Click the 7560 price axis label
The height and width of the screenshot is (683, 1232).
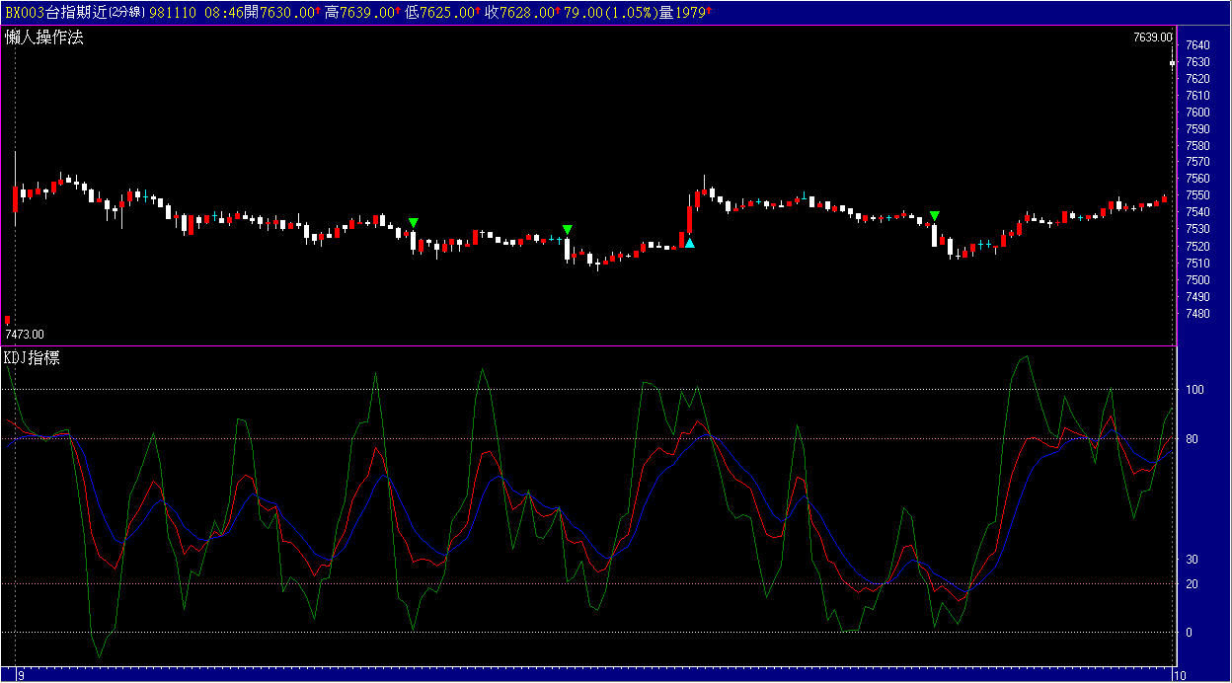[1197, 180]
